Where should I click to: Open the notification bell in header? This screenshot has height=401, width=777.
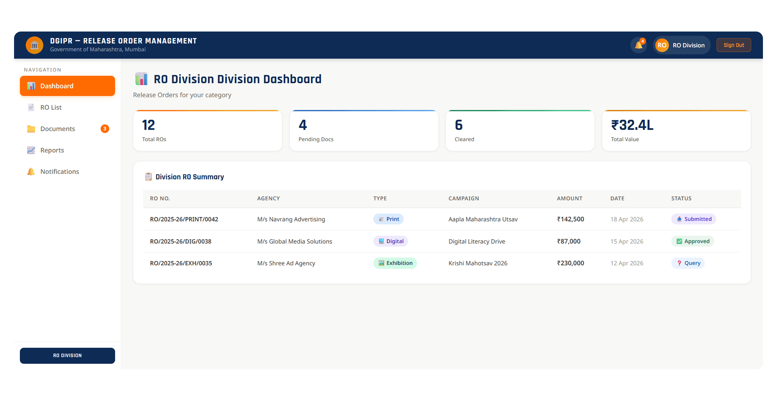[638, 45]
